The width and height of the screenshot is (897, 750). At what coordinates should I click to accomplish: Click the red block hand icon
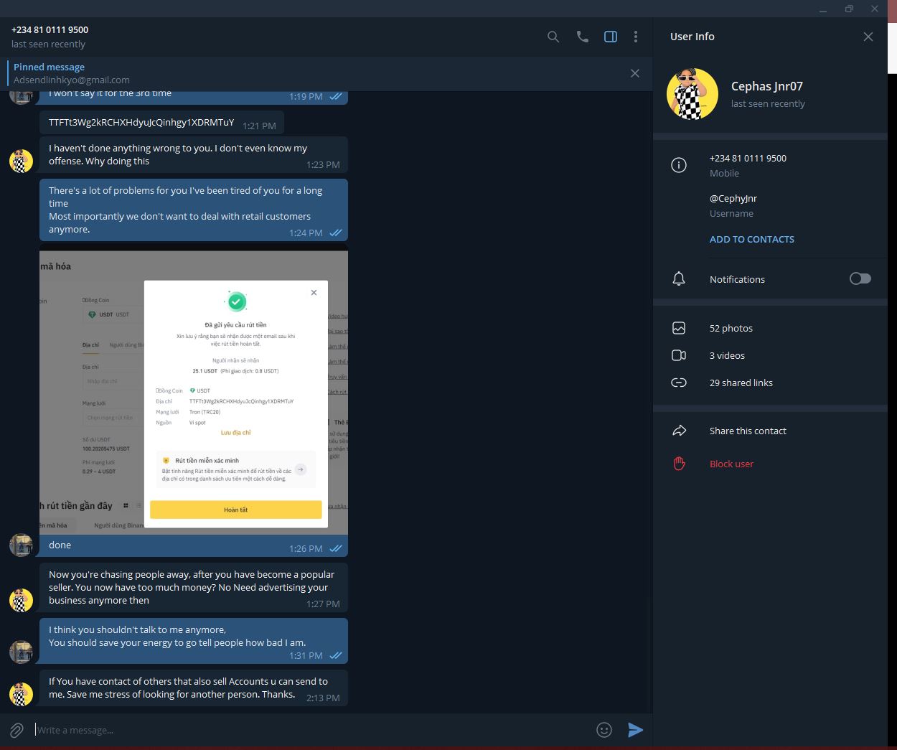coord(679,464)
